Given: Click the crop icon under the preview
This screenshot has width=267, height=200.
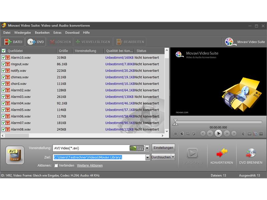Looking at the screenshot, I should click(188, 134).
